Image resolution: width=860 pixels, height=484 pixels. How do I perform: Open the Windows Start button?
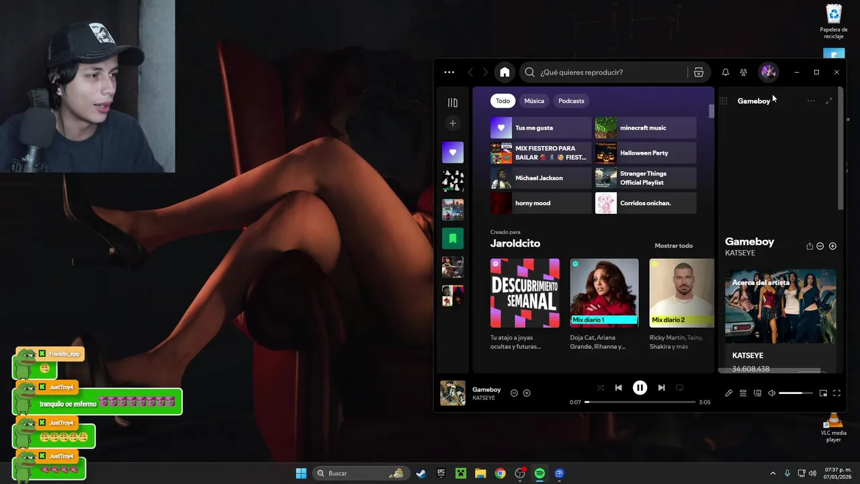[301, 473]
